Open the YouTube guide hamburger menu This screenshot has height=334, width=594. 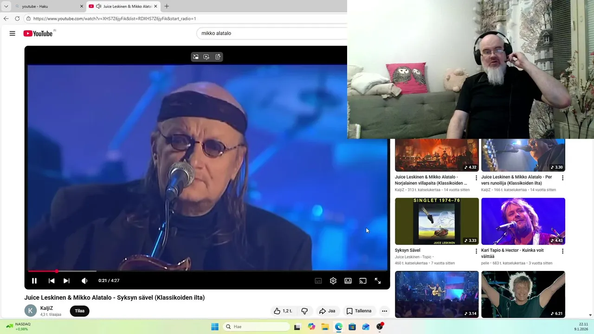[x=13, y=33]
